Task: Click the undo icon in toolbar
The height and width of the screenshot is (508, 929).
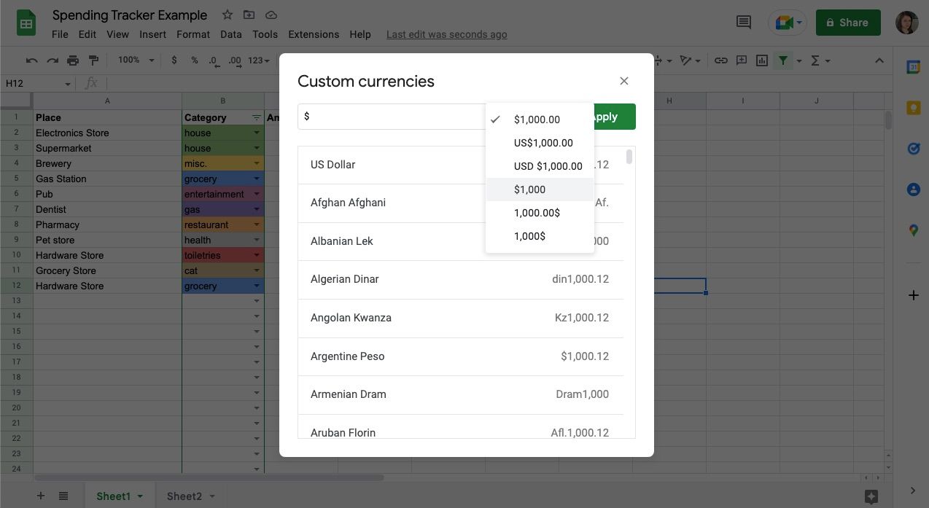Action: (x=31, y=60)
